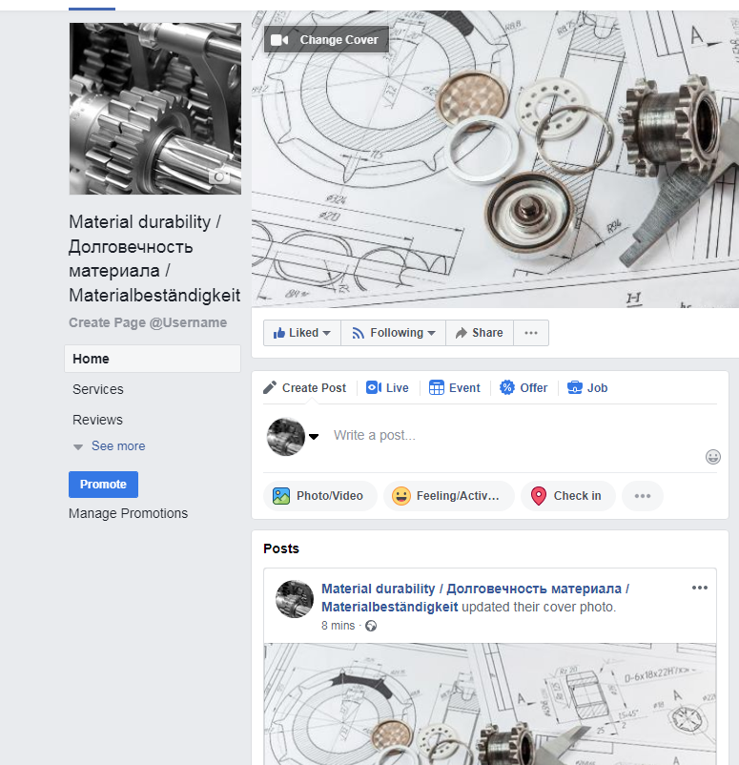Open post options three-dot menu
The width and height of the screenshot is (739, 765).
[x=700, y=588]
